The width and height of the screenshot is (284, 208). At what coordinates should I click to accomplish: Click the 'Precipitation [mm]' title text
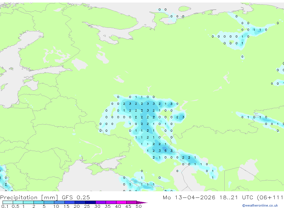click(x=29, y=198)
